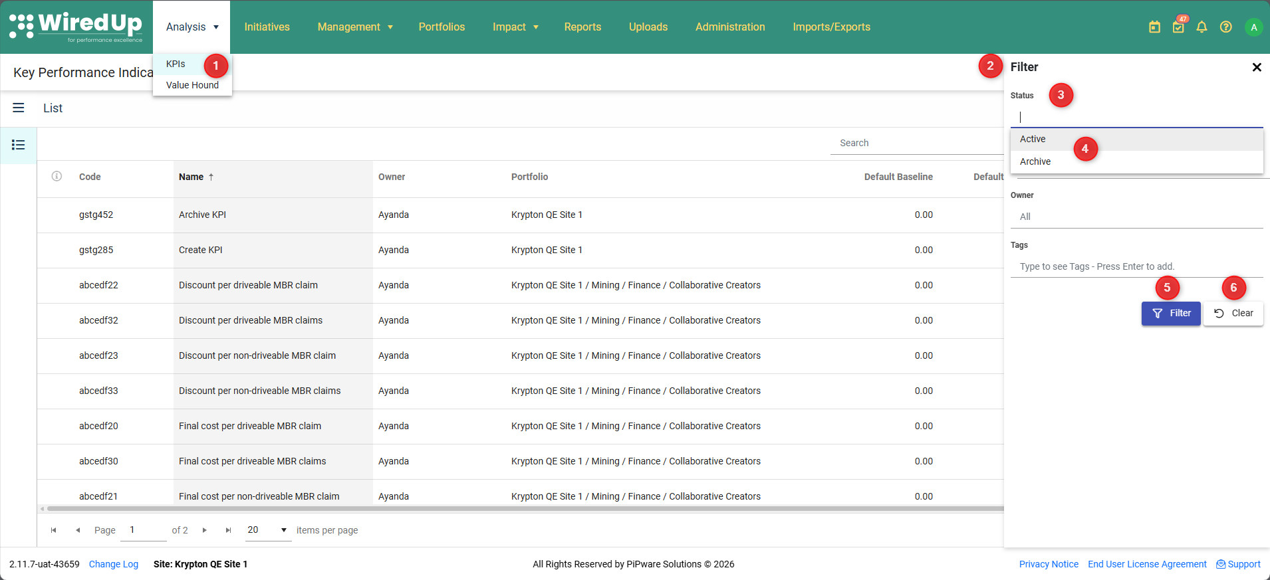Open End User License Agreement link
Screen dimensions: 1270x580
click(x=1147, y=564)
